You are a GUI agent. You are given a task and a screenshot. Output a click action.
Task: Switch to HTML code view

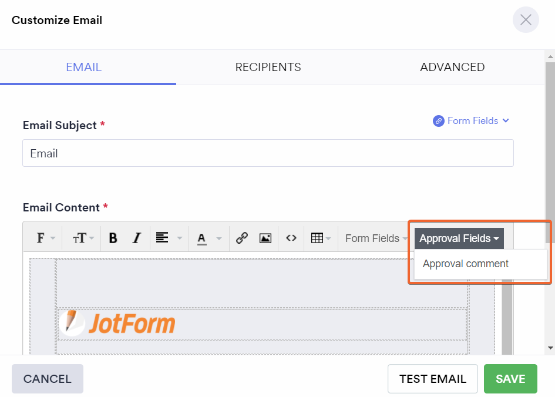pyautogui.click(x=291, y=238)
